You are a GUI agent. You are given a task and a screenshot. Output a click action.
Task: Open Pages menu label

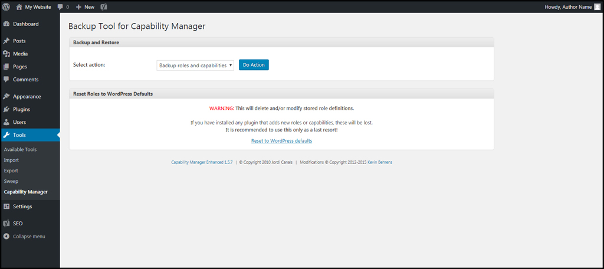[20, 67]
